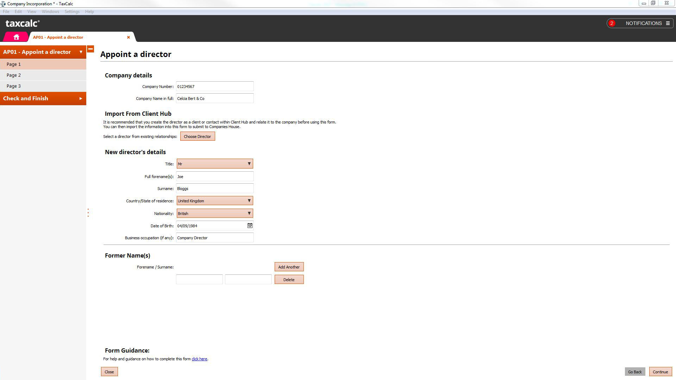Open Country/State of residence dropdown
Viewport: 676px width, 380px height.
pyautogui.click(x=249, y=201)
